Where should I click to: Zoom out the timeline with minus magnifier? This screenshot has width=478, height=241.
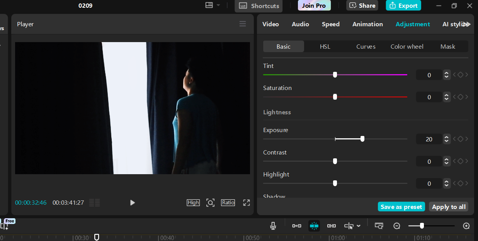tap(397, 226)
